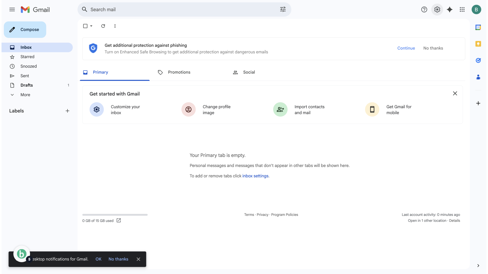The height and width of the screenshot is (274, 488).
Task: Open Google account avatar B
Action: tap(476, 10)
